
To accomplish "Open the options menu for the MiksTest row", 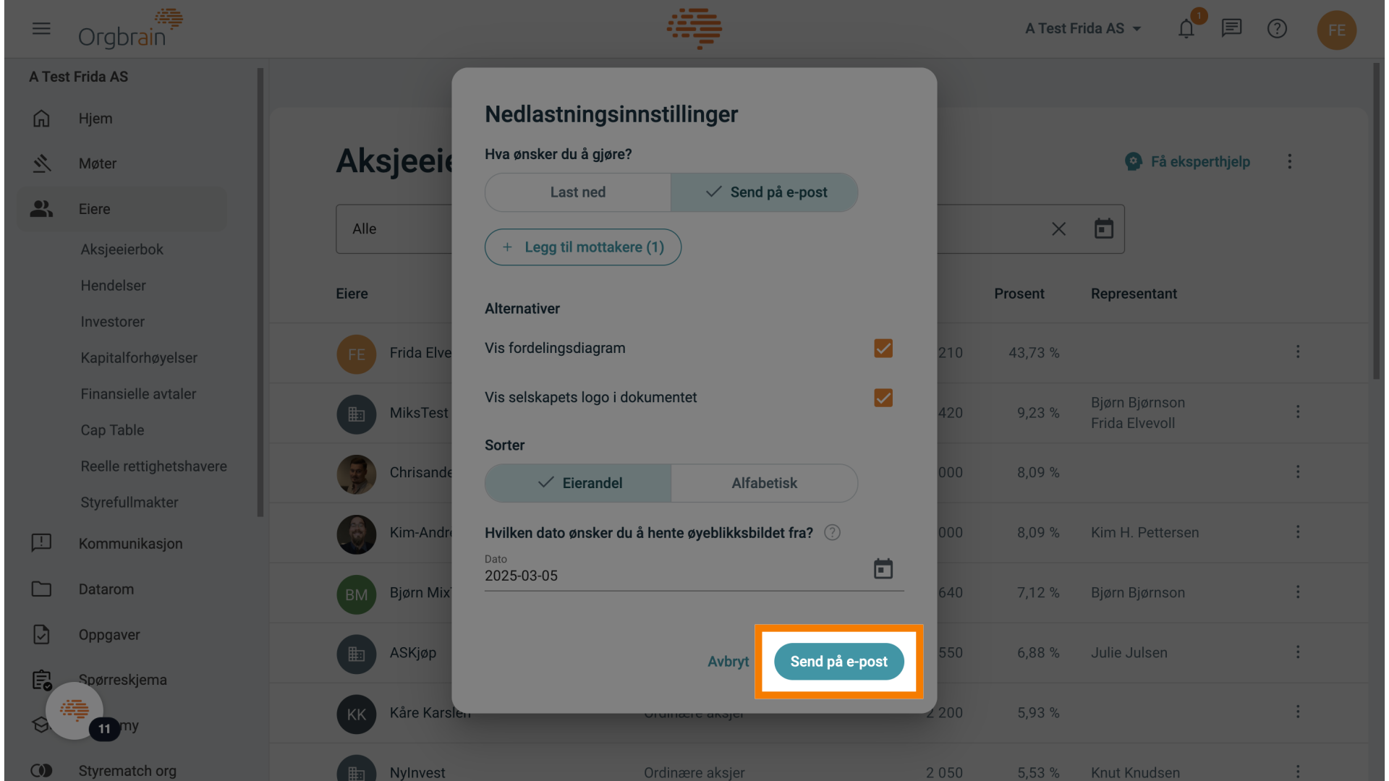I will (x=1298, y=411).
